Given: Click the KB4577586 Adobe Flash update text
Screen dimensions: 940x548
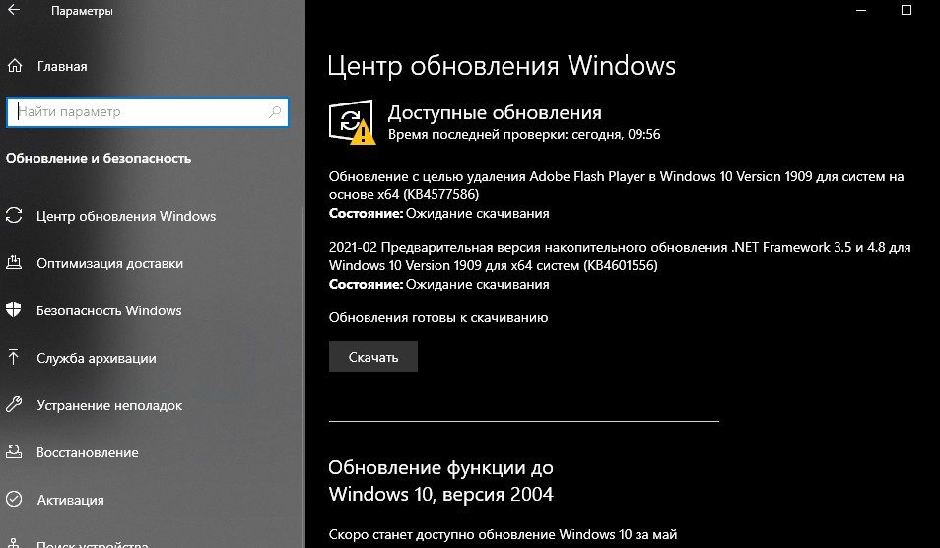Looking at the screenshot, I should 616,185.
